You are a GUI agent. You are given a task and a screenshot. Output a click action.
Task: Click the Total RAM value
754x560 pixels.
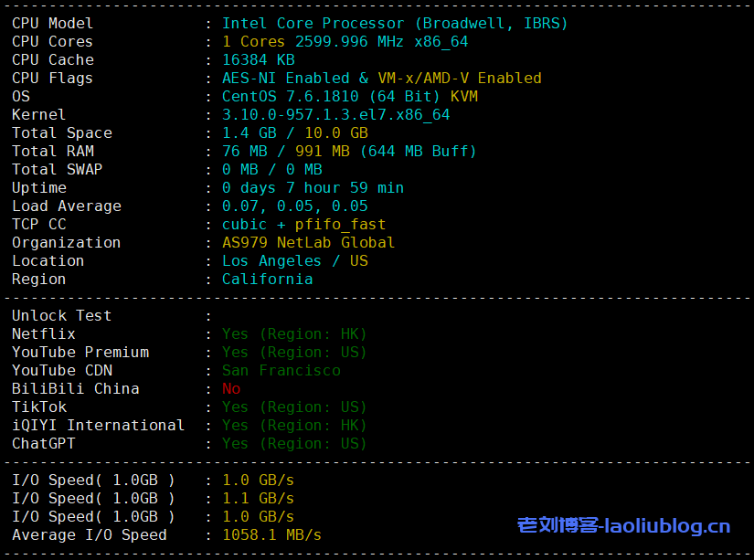(349, 152)
